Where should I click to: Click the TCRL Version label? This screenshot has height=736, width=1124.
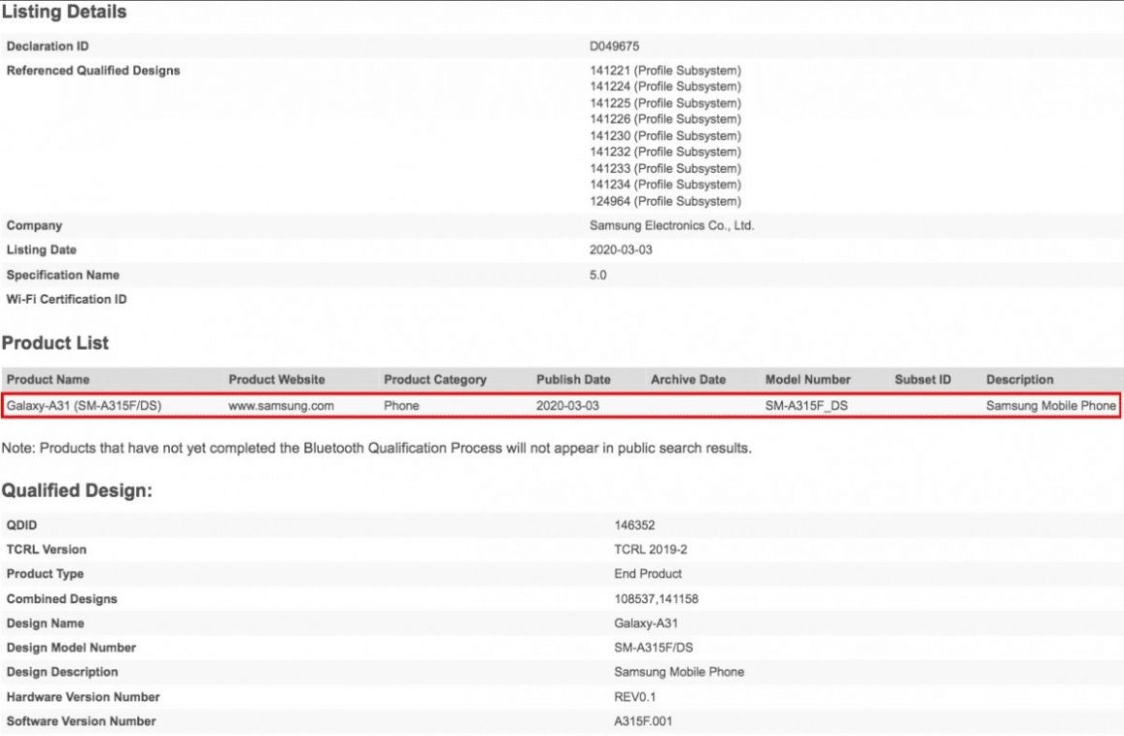pos(47,549)
